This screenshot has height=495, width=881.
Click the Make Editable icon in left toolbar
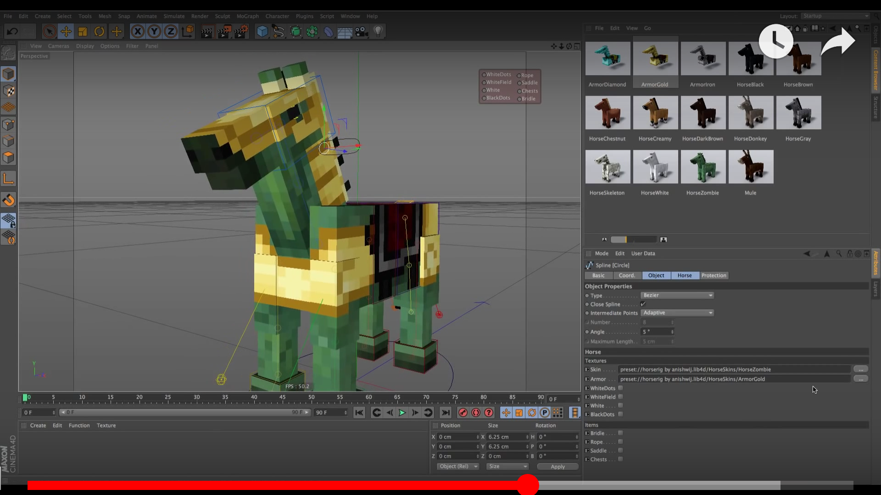pyautogui.click(x=9, y=54)
